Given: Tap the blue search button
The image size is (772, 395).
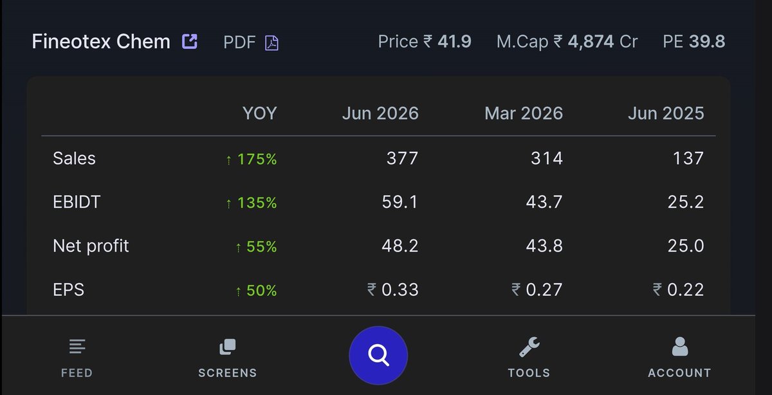Looking at the screenshot, I should tap(378, 354).
